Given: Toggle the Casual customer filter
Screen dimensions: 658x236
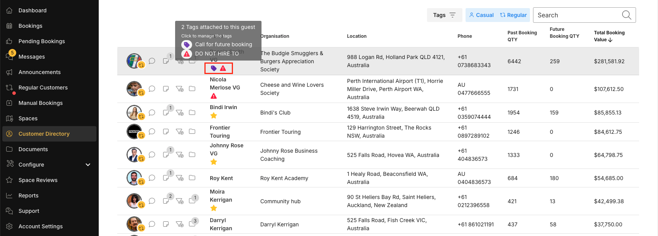Looking at the screenshot, I should pos(481,15).
